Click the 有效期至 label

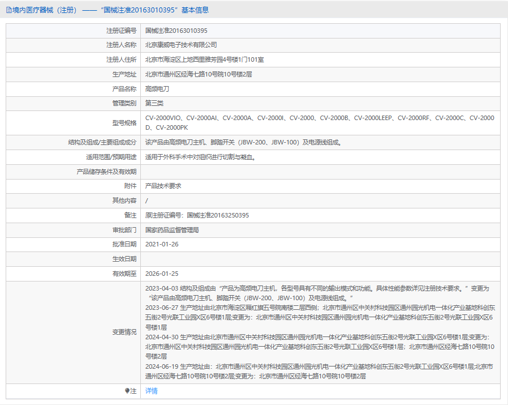tap(124, 274)
